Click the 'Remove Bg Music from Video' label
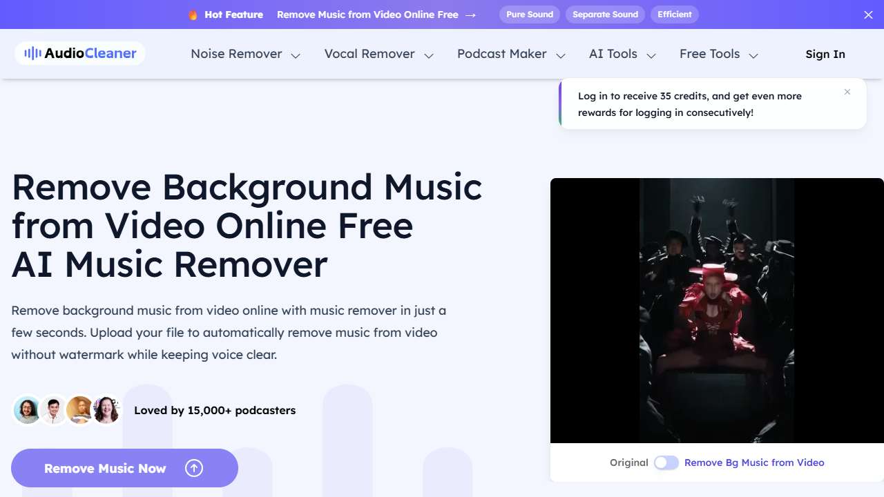 (x=754, y=462)
